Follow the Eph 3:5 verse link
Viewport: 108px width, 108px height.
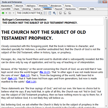click(x=25, y=75)
